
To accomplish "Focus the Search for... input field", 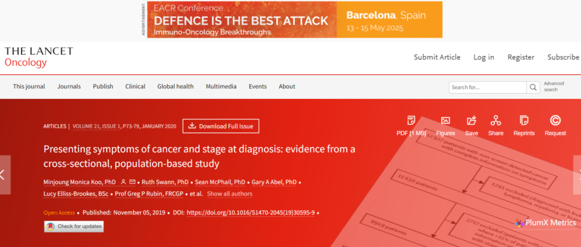I will 487,88.
